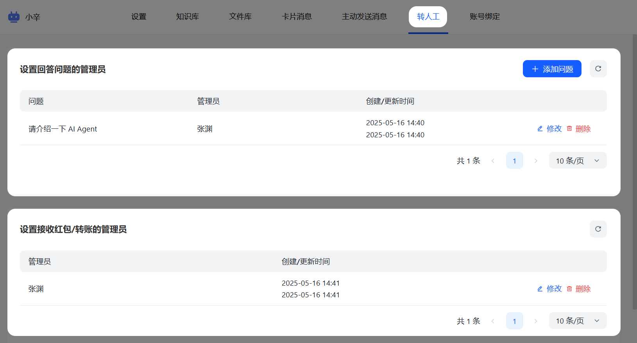637x343 pixels.
Task: Click the robot logo icon beside 小辛
Action: tap(14, 17)
